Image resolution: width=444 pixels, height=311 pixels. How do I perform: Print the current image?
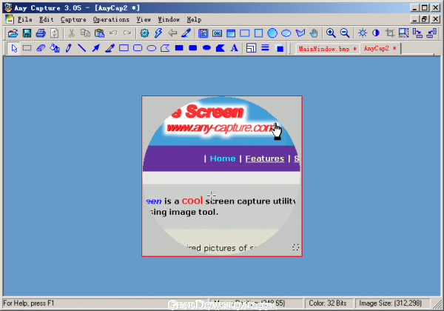pos(41,33)
